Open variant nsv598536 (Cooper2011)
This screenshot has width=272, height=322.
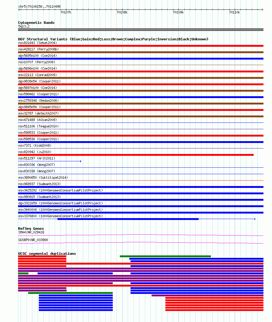click(x=39, y=139)
